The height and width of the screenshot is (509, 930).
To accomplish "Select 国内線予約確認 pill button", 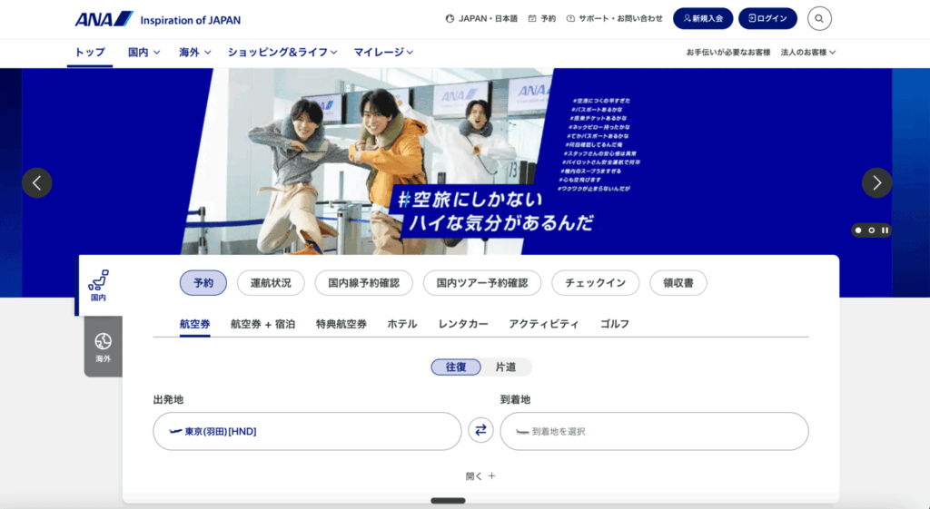I will point(363,283).
